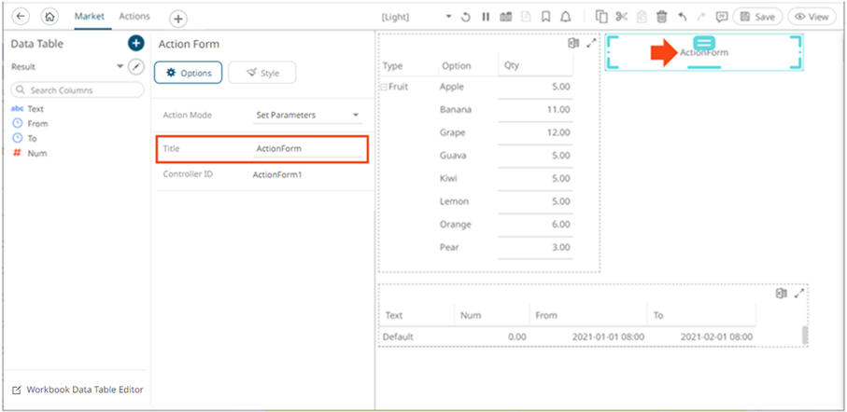Open the theme dropdown showing Light
The image size is (847, 412).
(448, 17)
